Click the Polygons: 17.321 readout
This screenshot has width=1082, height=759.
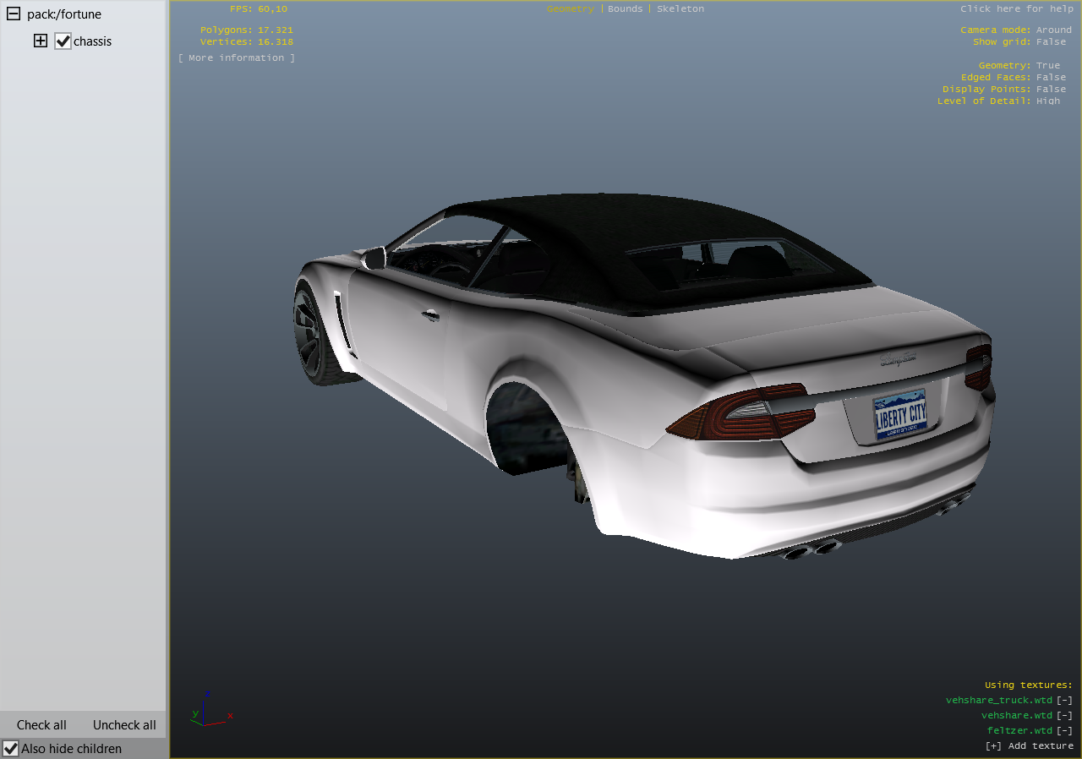click(247, 30)
